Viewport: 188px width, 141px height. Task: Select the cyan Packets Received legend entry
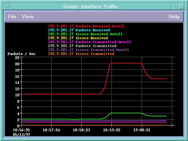79,30
